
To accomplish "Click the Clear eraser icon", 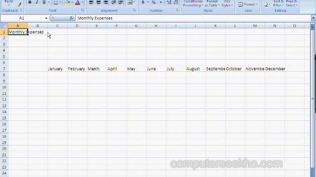I will [x=267, y=4].
